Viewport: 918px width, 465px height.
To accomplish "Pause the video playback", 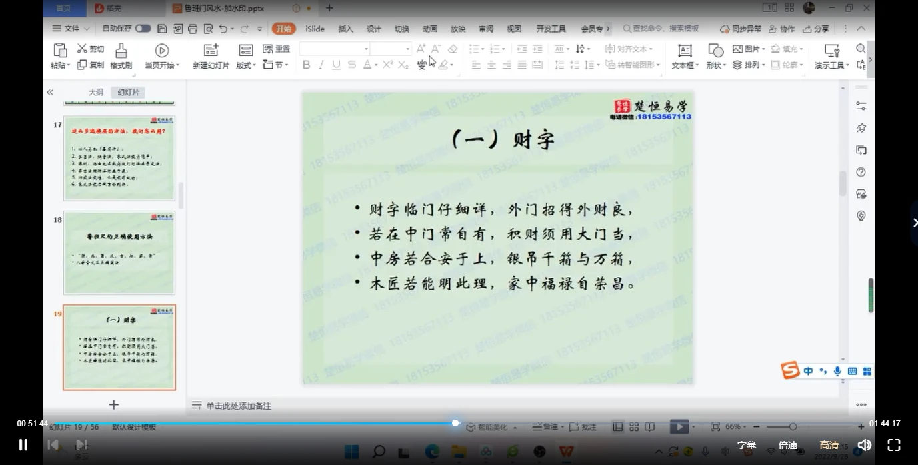I will [23, 445].
